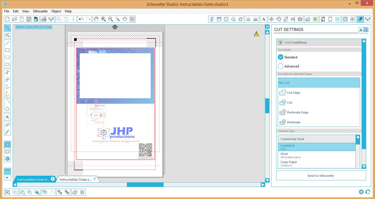Collapse the right panel with double chevron
The image size is (375, 199).
click(267, 27)
